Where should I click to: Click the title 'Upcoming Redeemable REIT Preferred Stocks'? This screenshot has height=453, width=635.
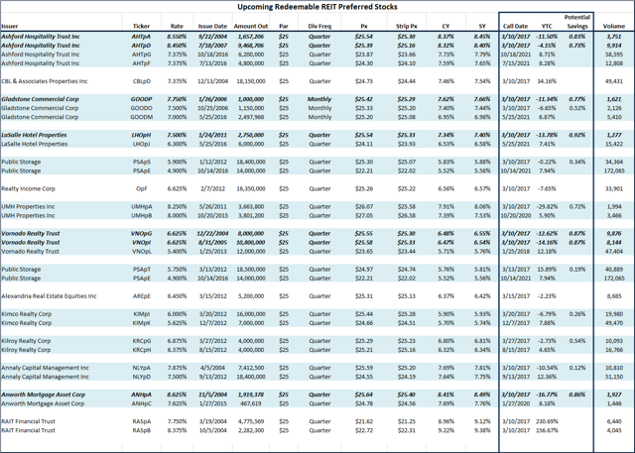317,7
